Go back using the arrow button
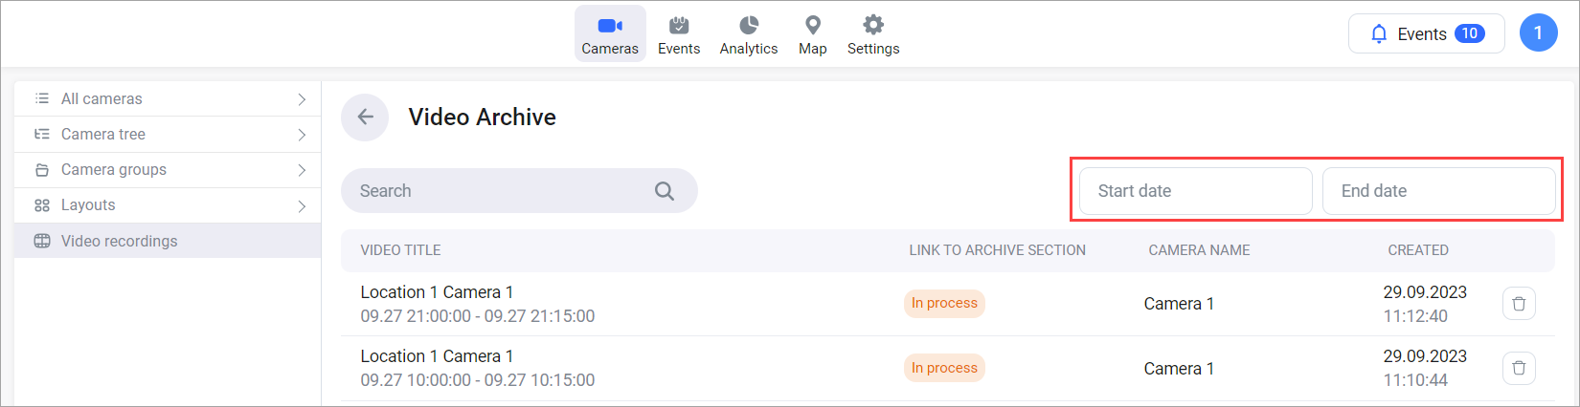The image size is (1580, 407). click(x=365, y=118)
